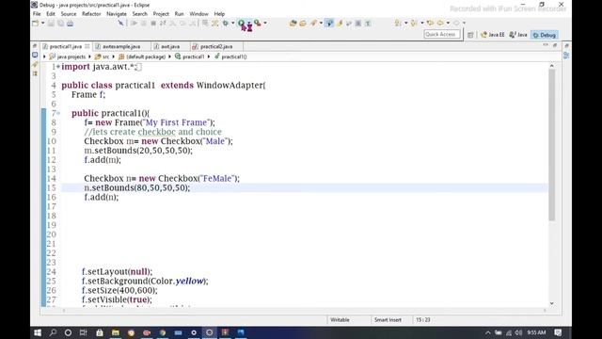The height and width of the screenshot is (339, 602).
Task: Click into the Quick Access field
Action: (441, 34)
